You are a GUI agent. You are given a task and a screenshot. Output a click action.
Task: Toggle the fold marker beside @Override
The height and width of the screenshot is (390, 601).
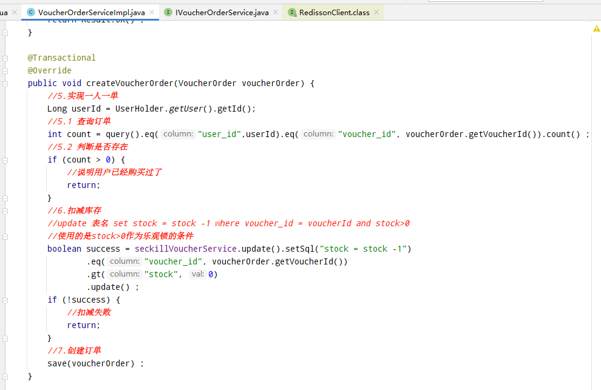(x=5, y=71)
